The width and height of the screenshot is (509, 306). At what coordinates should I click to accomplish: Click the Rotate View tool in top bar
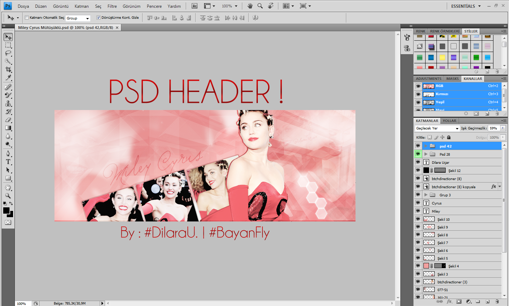tap(271, 6)
